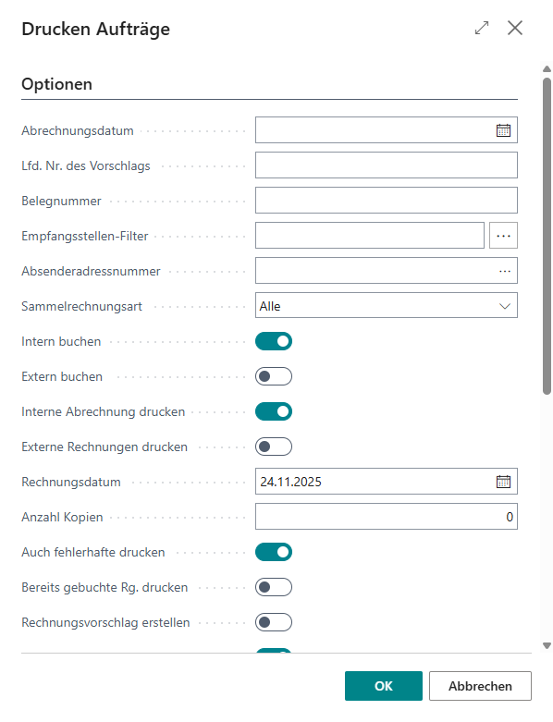Image resolution: width=553 pixels, height=722 pixels.
Task: Toggle Auch fehlerhafte drucken off
Action: [x=274, y=552]
